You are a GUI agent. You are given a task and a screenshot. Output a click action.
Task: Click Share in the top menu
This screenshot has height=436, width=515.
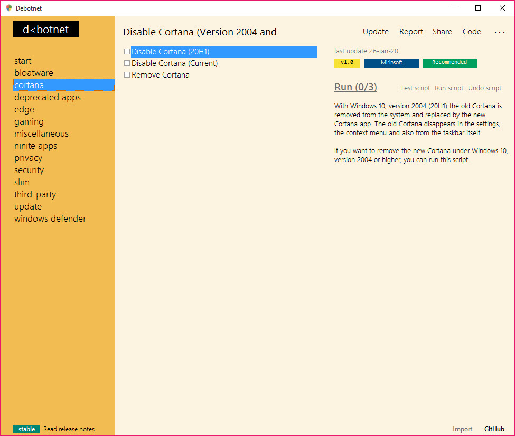pyautogui.click(x=442, y=32)
